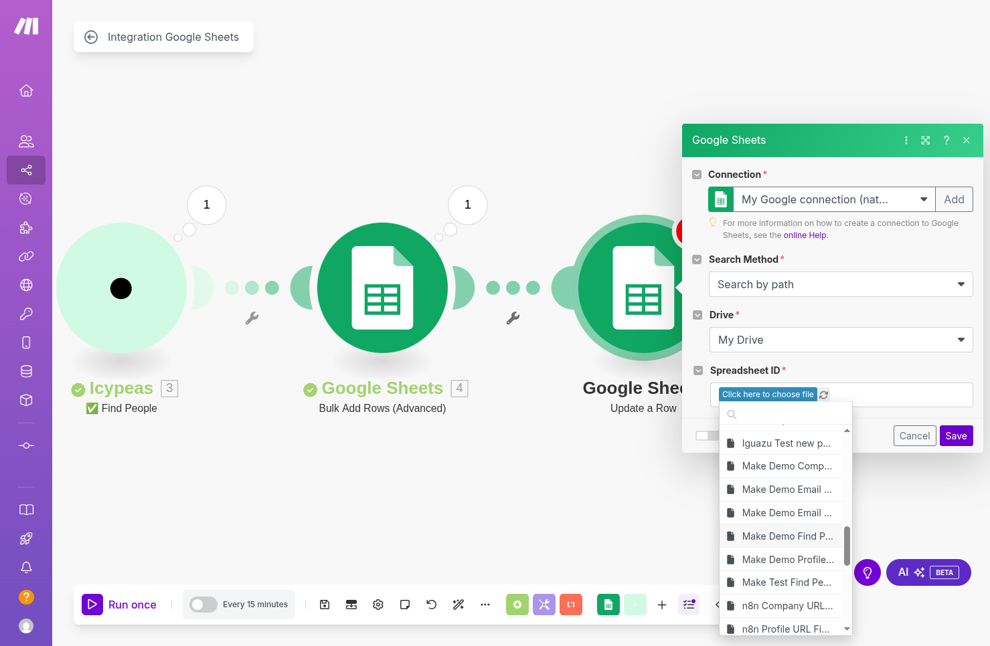Refresh the spreadsheet file list icon
Image resolution: width=990 pixels, height=646 pixels.
coord(824,395)
